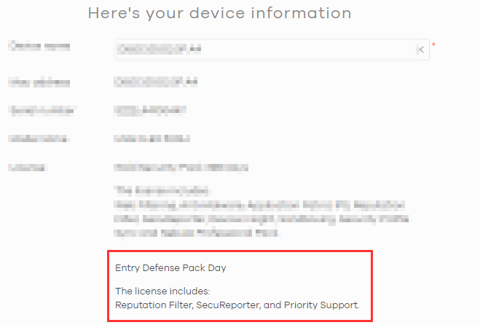Clear the device name field using X icon
This screenshot has width=480, height=325.
(422, 50)
